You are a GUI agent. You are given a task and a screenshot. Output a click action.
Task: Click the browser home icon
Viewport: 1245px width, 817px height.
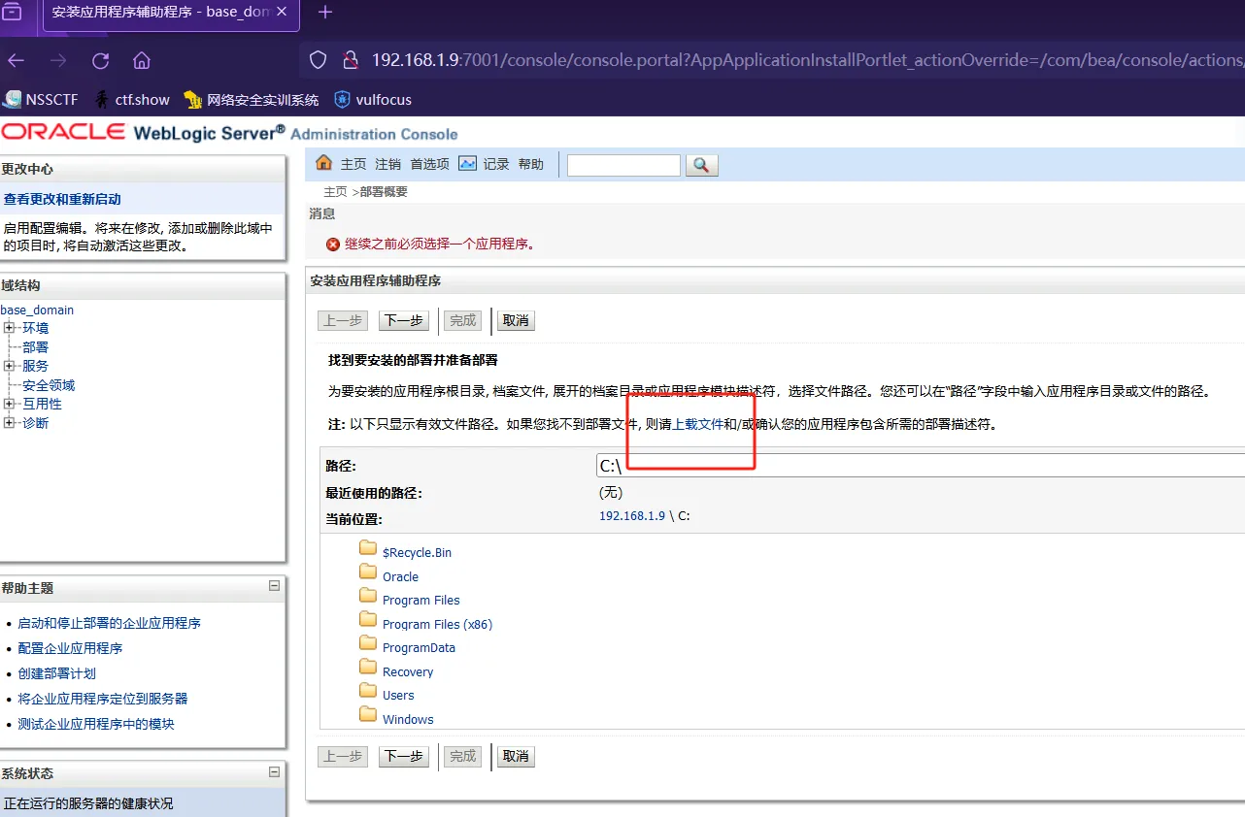[x=142, y=60]
